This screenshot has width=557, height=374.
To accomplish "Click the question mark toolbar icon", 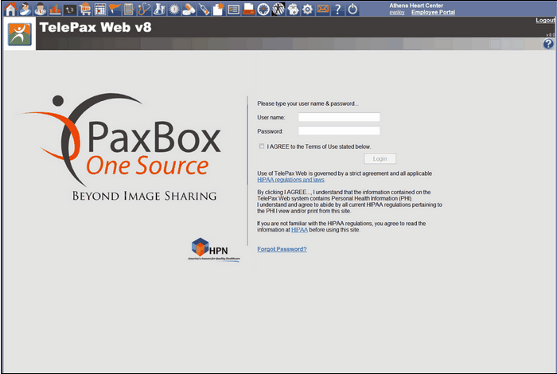I will pyautogui.click(x=337, y=9).
